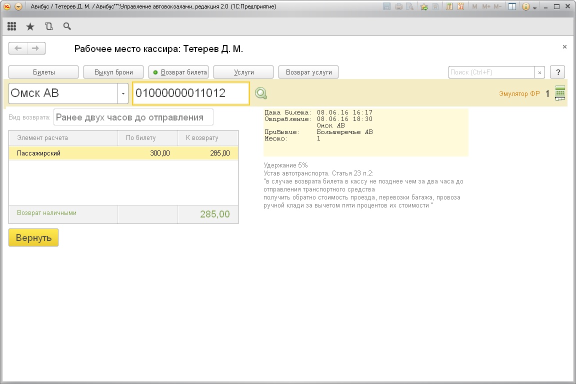Open the History scroll icon
576x384 pixels.
48,27
